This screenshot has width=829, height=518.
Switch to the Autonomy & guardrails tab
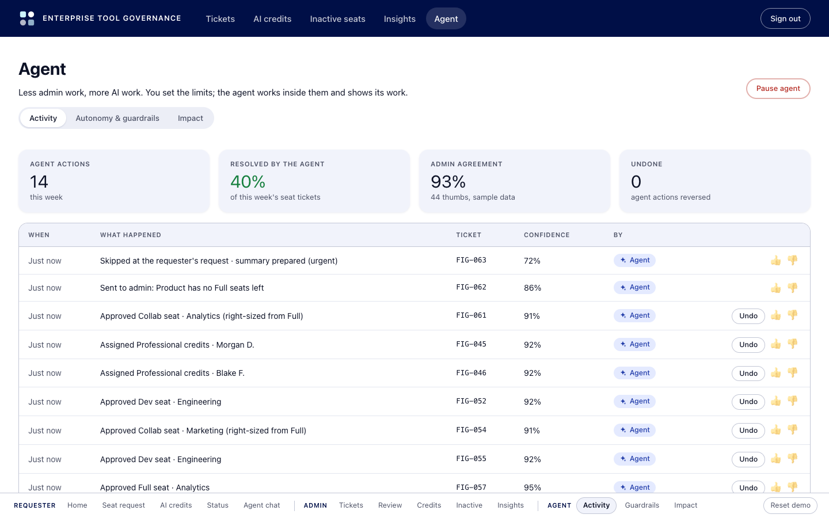point(117,118)
